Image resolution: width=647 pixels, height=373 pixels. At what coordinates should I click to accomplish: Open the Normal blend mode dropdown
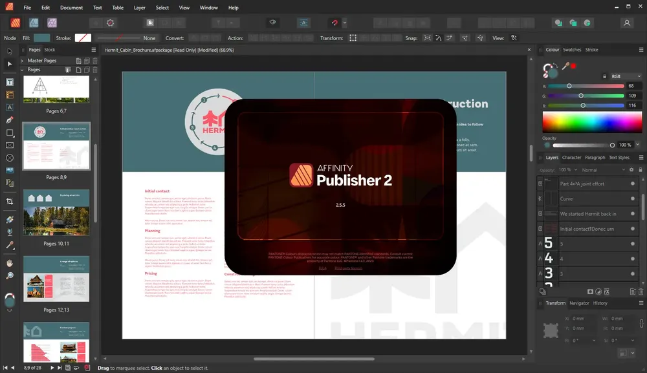(603, 170)
